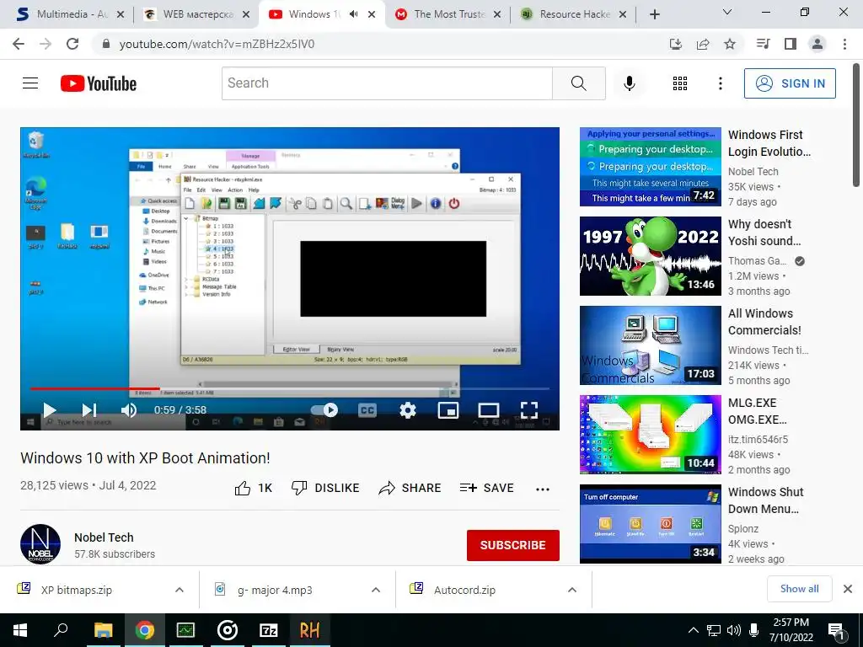Switch to Resource Hacker tab

click(x=575, y=14)
